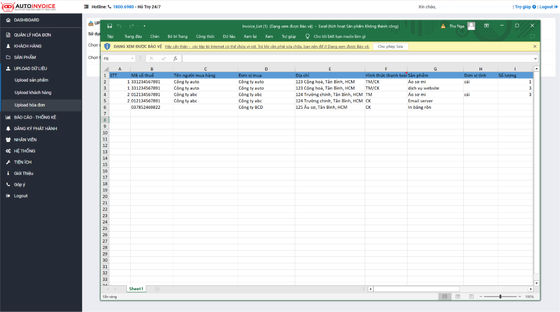Click the Undo arrow in Excel title bar

pos(119,26)
